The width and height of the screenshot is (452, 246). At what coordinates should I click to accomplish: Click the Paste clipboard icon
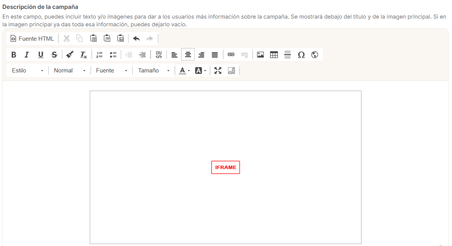click(x=93, y=39)
